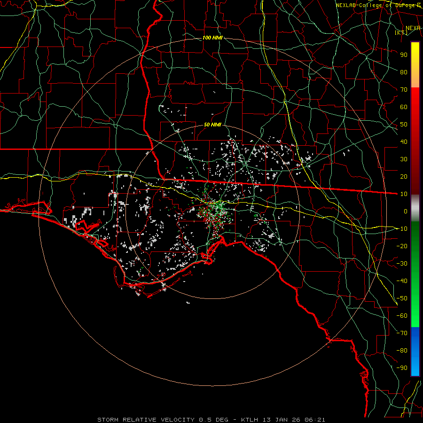The height and width of the screenshot is (423, 423).
Task: Click the -50 value on velocity scale
Action: 402,298
